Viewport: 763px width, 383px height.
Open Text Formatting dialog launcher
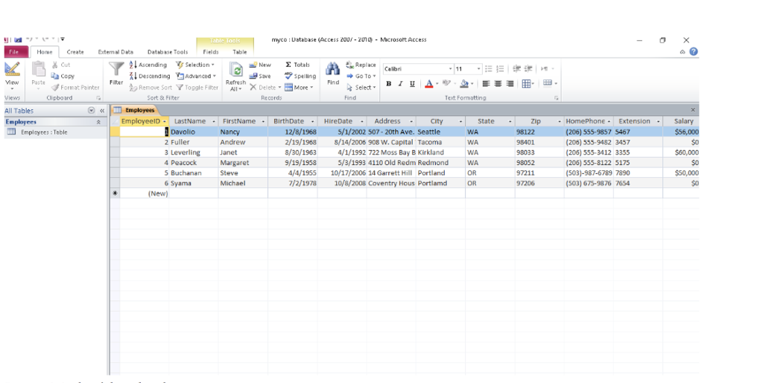tap(556, 98)
